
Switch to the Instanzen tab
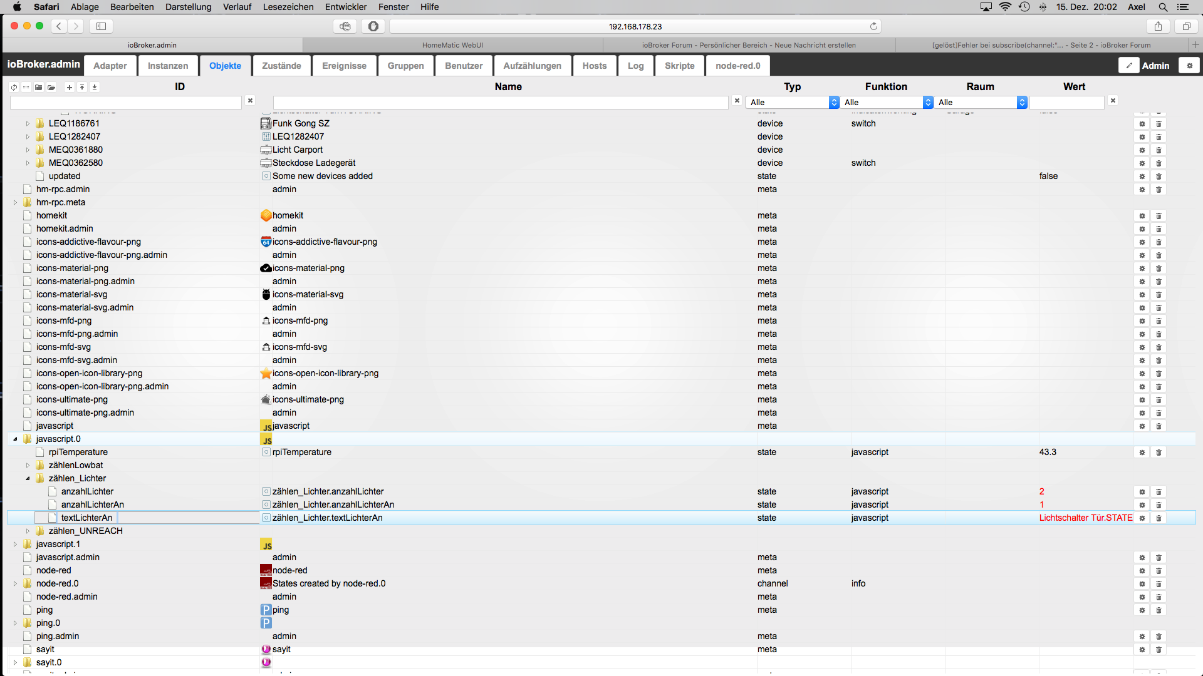(168, 66)
